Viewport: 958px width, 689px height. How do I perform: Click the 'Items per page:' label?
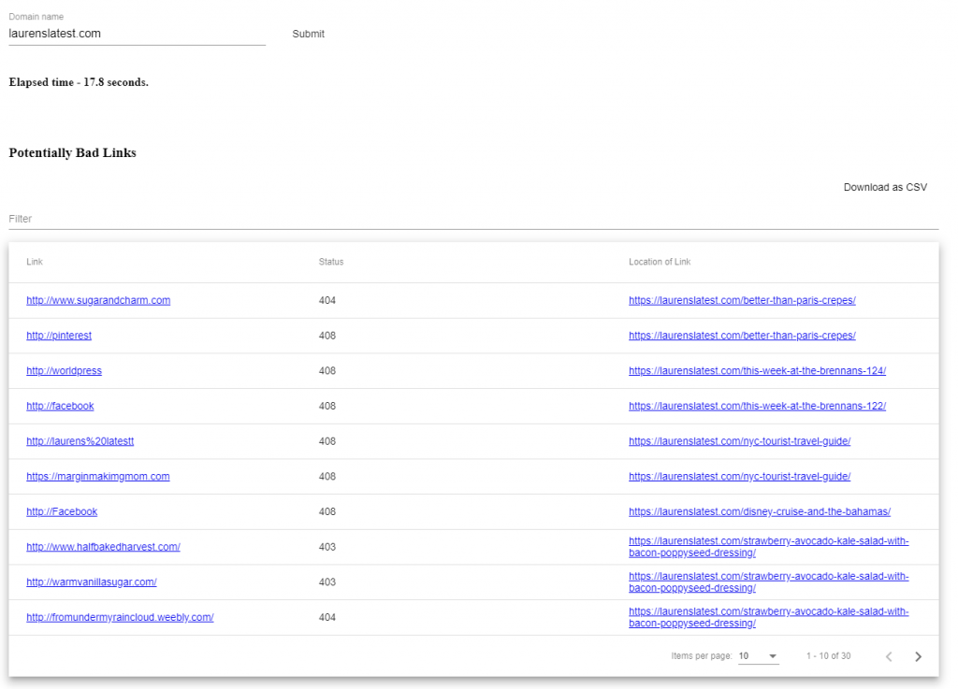click(x=702, y=656)
